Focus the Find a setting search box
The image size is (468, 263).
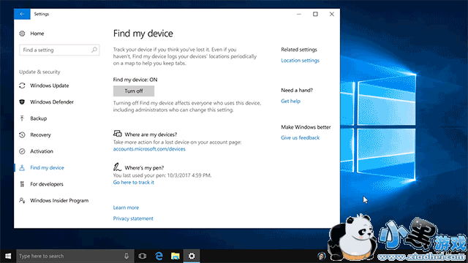click(x=59, y=50)
